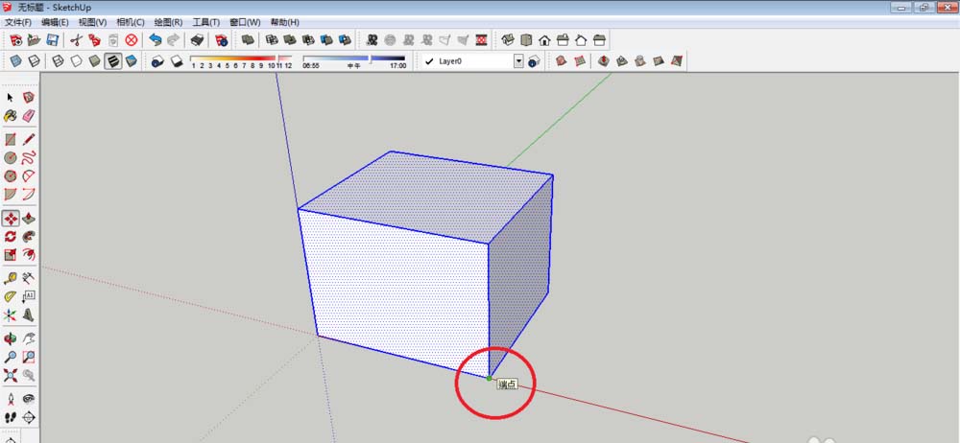Image resolution: width=960 pixels, height=443 pixels.
Task: Switch to Iso view
Action: pyautogui.click(x=508, y=40)
